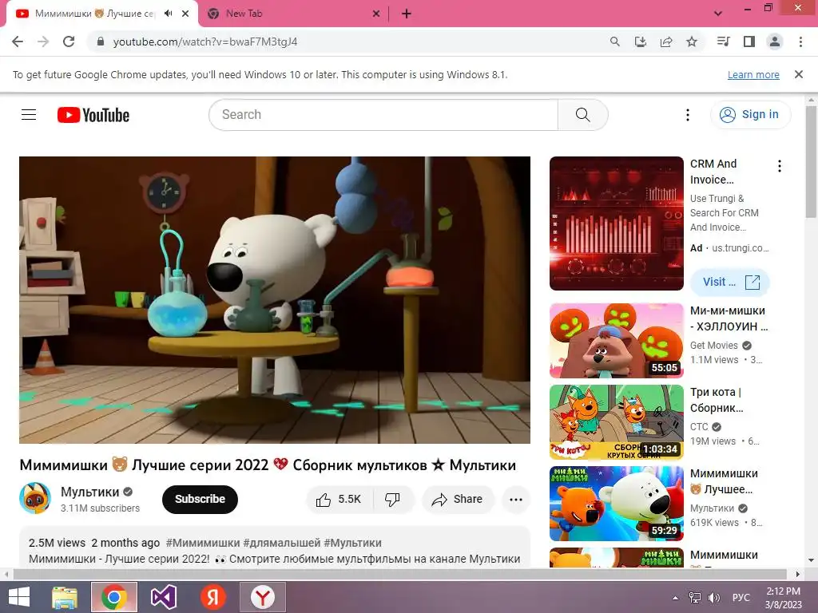Switch to the New Tab tab
The height and width of the screenshot is (613, 818).
[293, 14]
